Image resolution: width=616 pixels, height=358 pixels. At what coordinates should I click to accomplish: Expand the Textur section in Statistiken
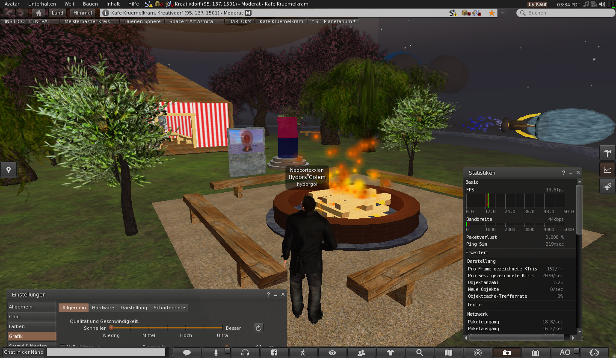(x=475, y=305)
